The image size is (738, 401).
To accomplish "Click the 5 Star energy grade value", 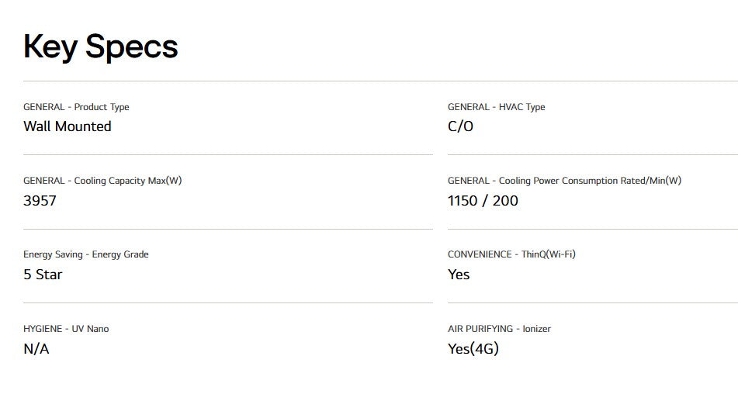I will point(43,275).
